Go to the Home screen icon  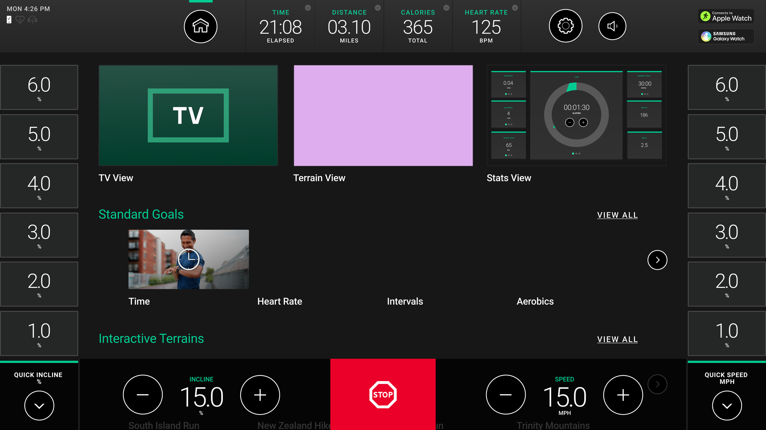coord(201,26)
